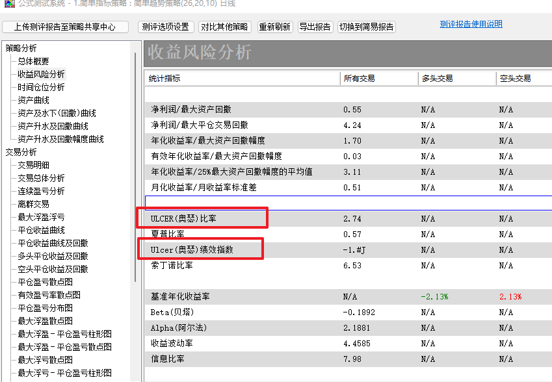Open 最大浮亏－平仓盈亏柱形图 item

tap(65, 373)
